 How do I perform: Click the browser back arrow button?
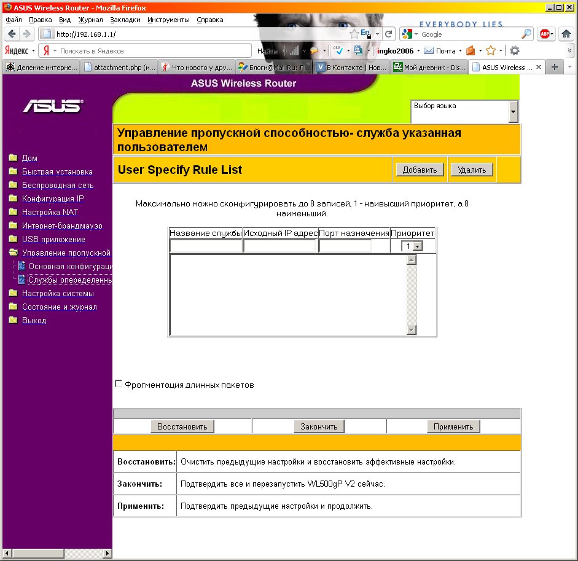coord(12,34)
